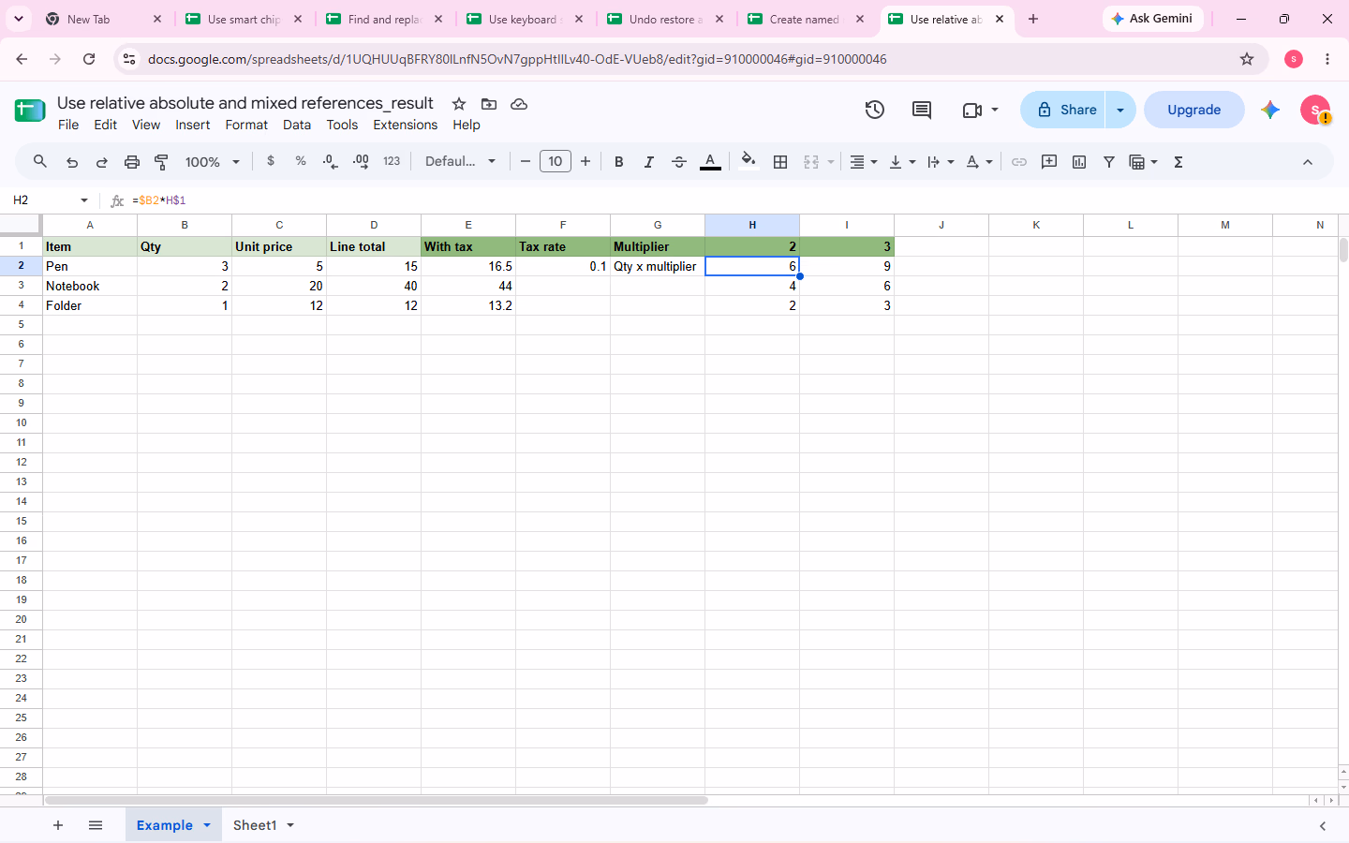Open the Insert menu
1349x843 pixels.
tap(193, 125)
